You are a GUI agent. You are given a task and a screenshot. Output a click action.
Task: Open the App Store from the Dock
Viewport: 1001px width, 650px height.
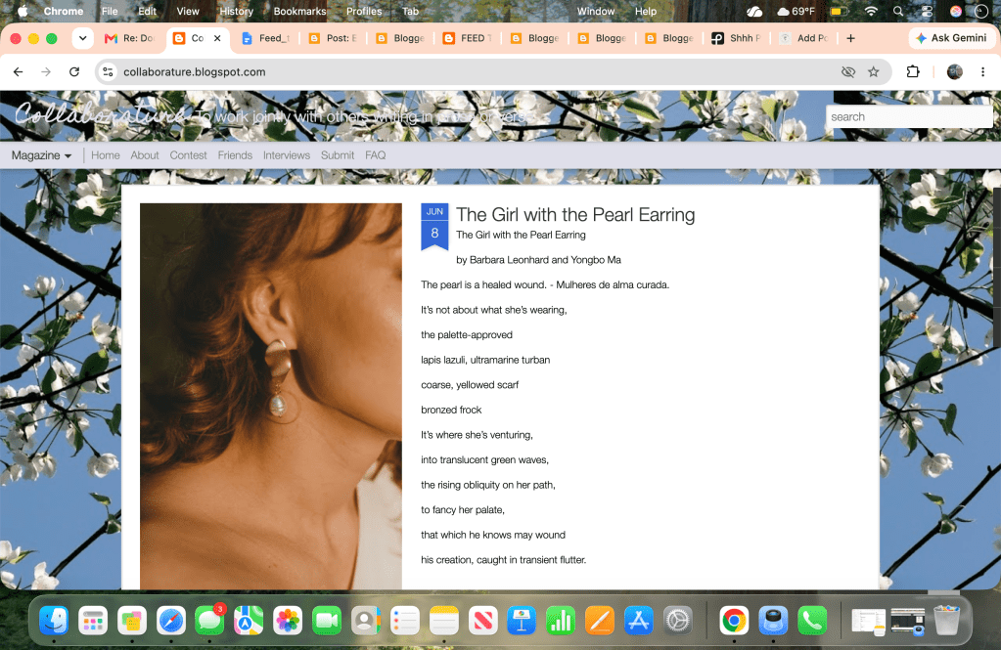(x=638, y=620)
